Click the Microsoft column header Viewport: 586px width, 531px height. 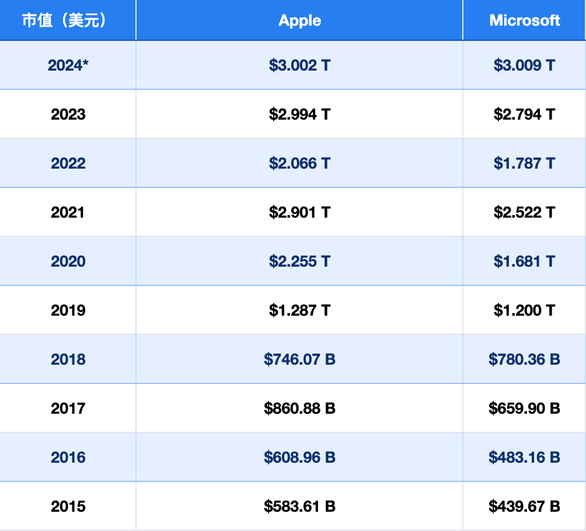tap(524, 20)
